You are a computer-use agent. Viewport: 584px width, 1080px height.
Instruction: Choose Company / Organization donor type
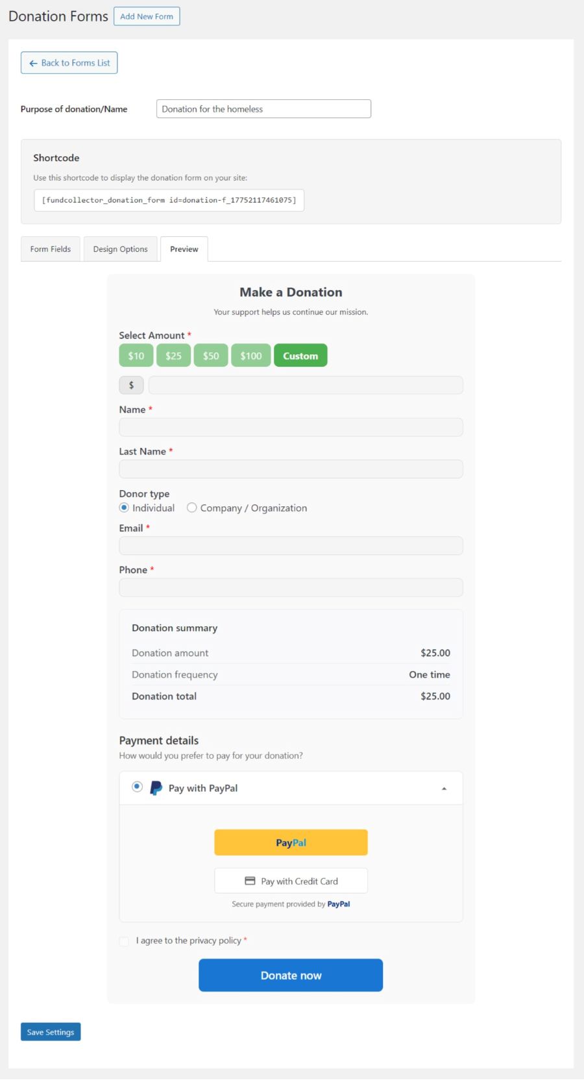click(x=192, y=508)
